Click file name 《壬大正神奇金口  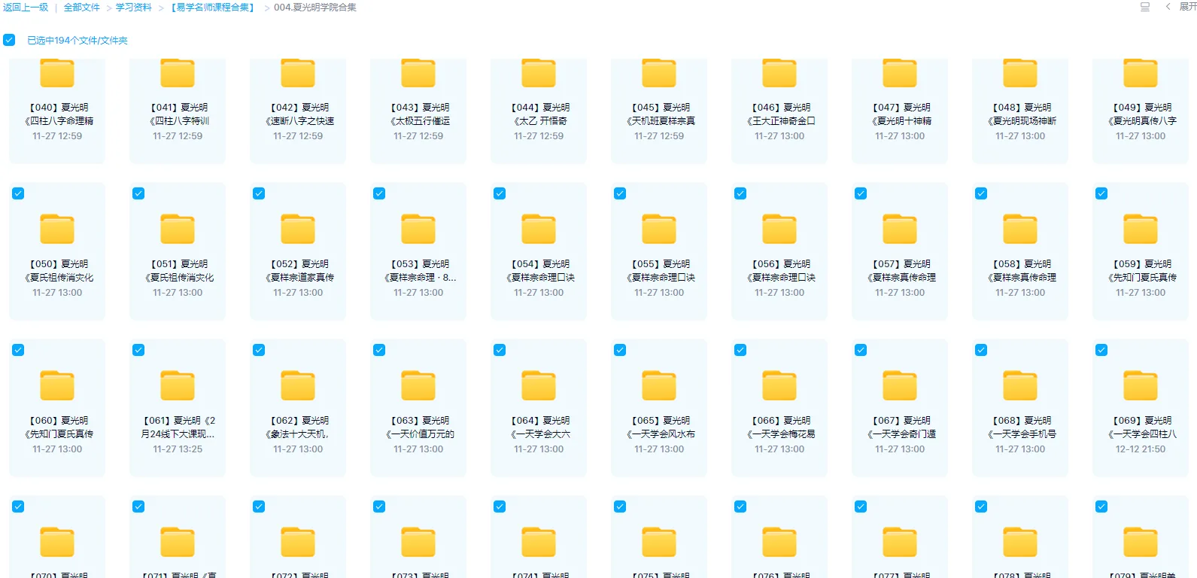coord(781,121)
